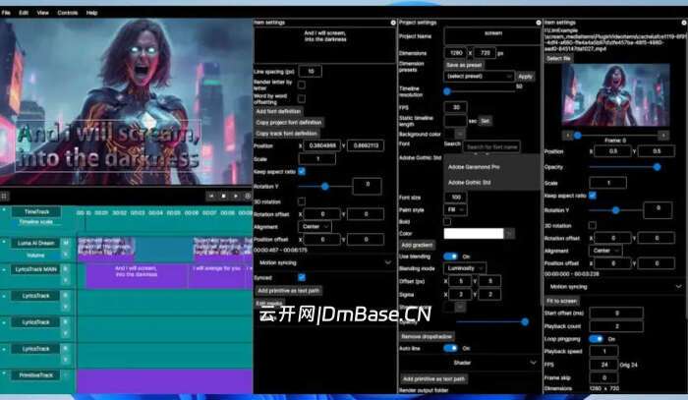Enable 3D rotation in the lyric Item settings
688x400 pixels.
pos(302,200)
